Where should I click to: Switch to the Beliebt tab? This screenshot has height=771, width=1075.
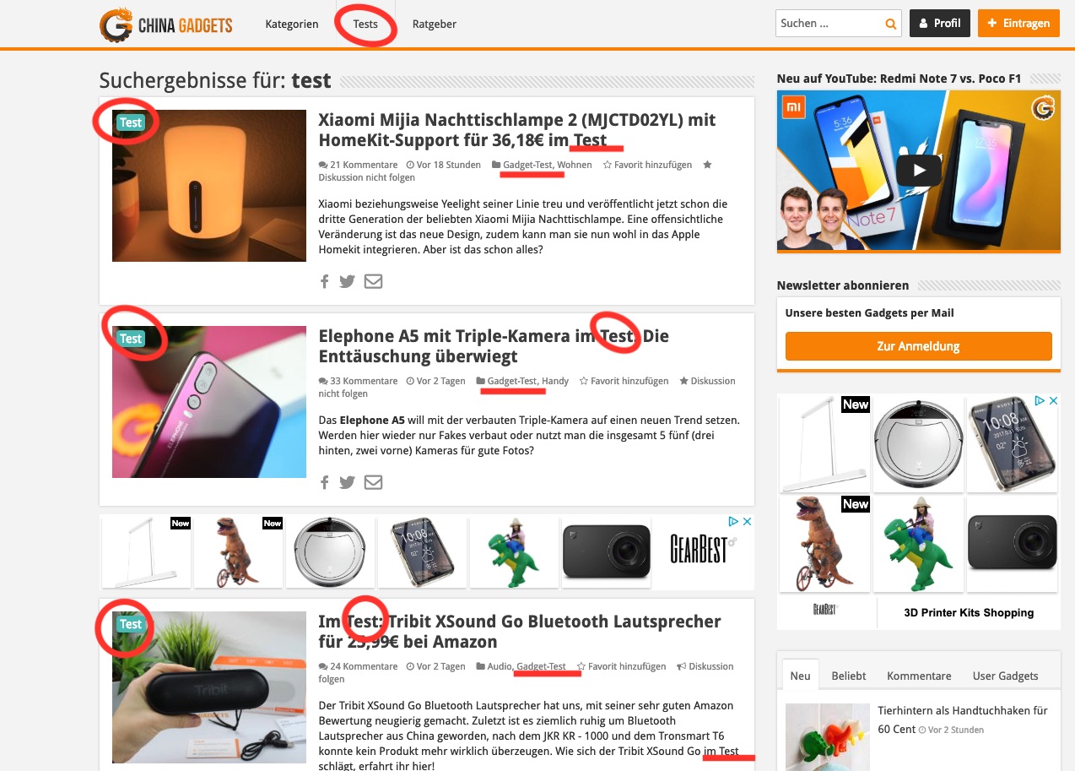849,676
